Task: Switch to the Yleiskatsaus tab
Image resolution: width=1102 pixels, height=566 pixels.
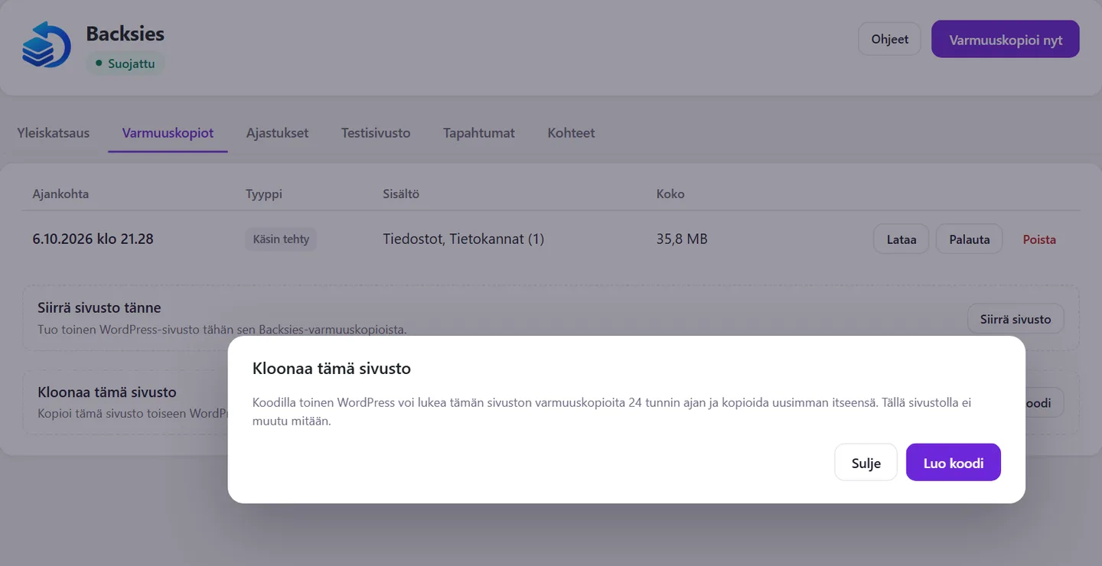Action: (x=54, y=133)
